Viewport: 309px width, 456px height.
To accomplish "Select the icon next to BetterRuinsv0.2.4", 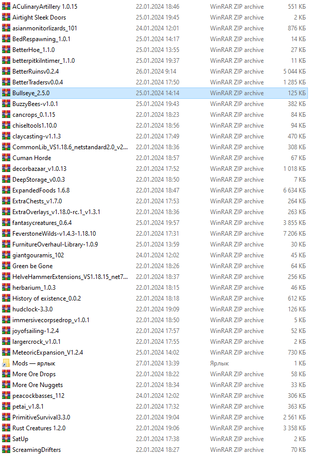I will [6, 71].
